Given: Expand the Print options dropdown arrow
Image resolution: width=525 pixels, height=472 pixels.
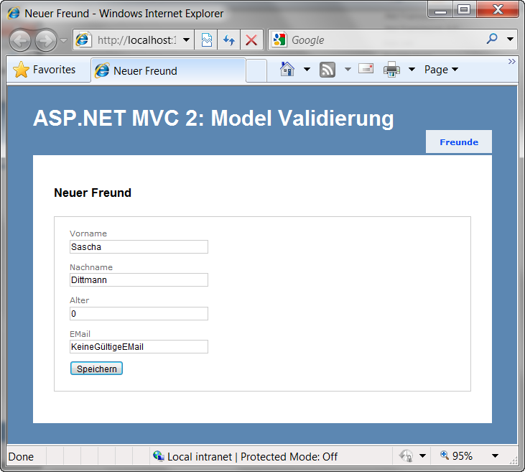Looking at the screenshot, I should (412, 70).
